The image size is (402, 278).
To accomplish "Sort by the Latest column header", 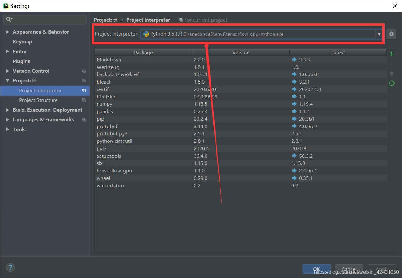I will tap(338, 53).
